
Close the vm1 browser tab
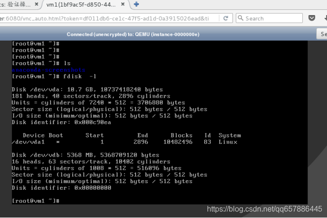click(123, 4)
